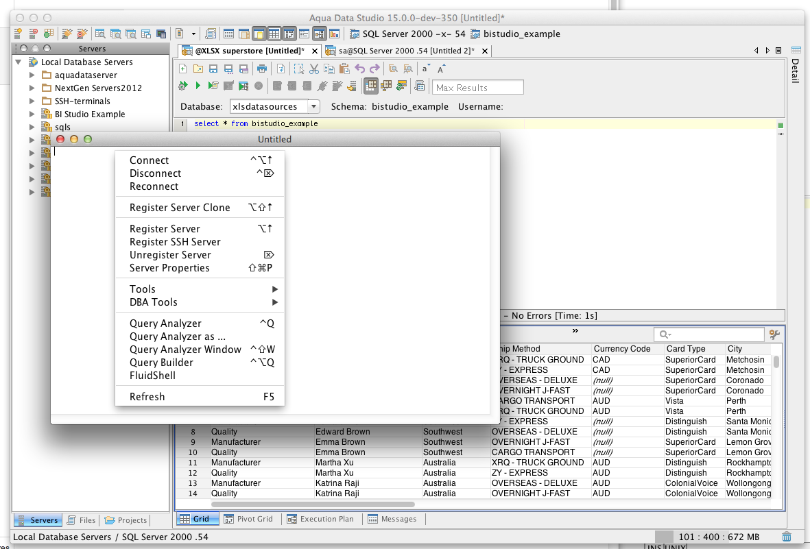
Task: Switch to the Files panel tab
Action: (81, 520)
